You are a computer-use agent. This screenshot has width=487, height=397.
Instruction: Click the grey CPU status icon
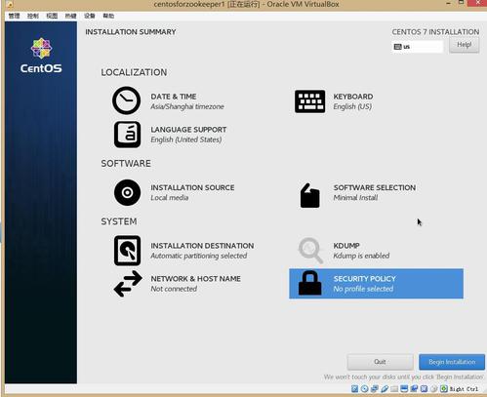(x=434, y=388)
